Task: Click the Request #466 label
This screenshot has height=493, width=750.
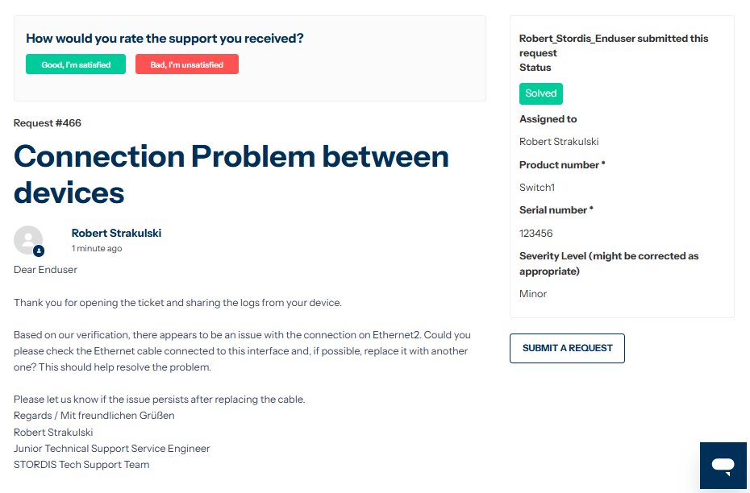Action: [48, 123]
